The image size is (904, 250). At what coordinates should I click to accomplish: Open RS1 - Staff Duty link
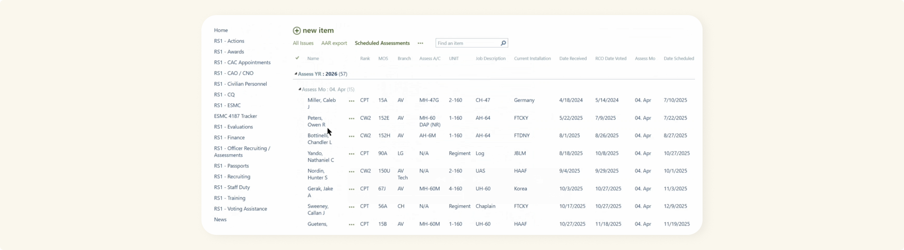click(x=232, y=187)
